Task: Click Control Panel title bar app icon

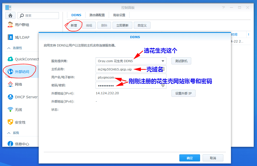Action: (x=8, y=8)
